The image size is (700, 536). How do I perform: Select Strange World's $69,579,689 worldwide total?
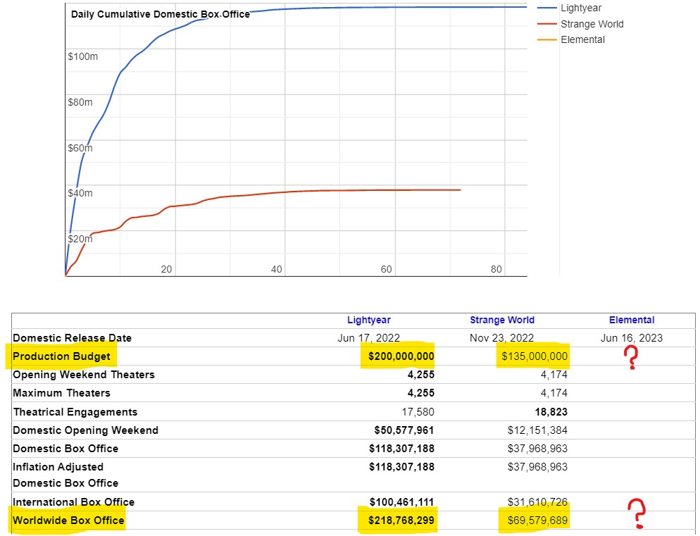pos(537,521)
